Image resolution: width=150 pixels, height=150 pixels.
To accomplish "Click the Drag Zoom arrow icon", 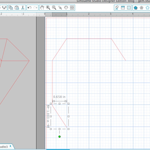I will pos(66,8).
